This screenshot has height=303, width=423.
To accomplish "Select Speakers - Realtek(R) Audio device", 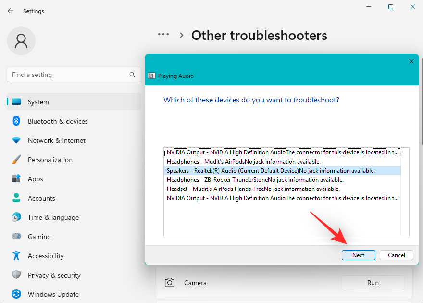I will click(282, 171).
